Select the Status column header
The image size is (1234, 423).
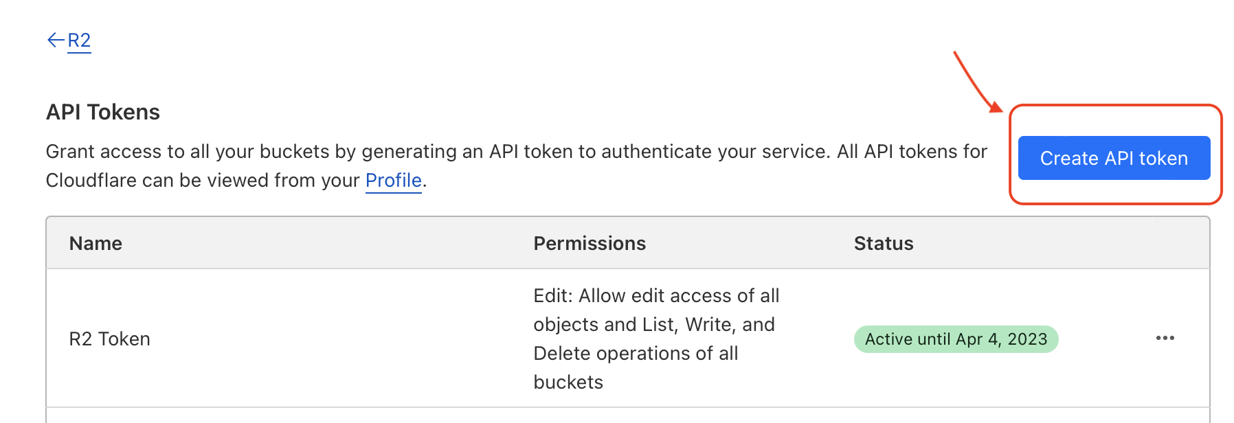click(x=884, y=243)
